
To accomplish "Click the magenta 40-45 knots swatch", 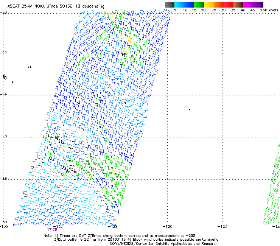I will click(248, 5).
